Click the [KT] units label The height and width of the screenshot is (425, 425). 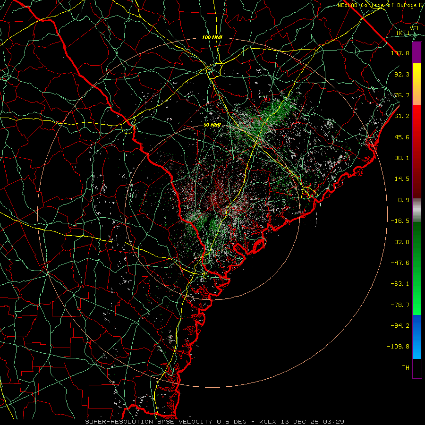(x=403, y=33)
